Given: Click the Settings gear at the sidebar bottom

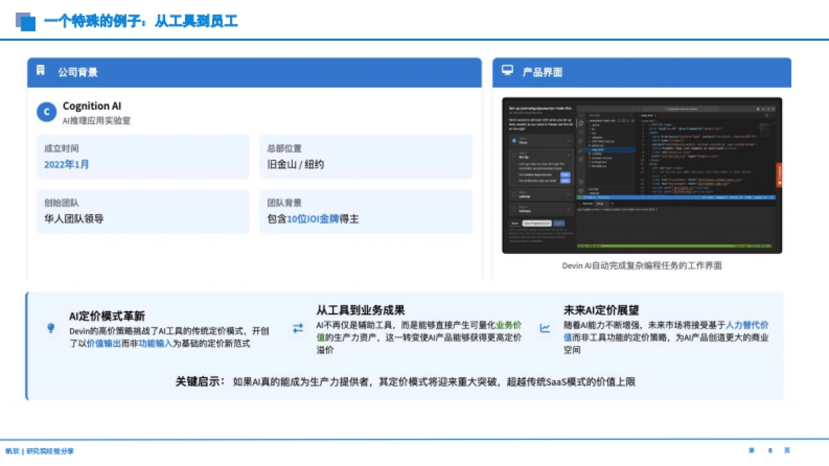Looking at the screenshot, I should click(x=581, y=191).
